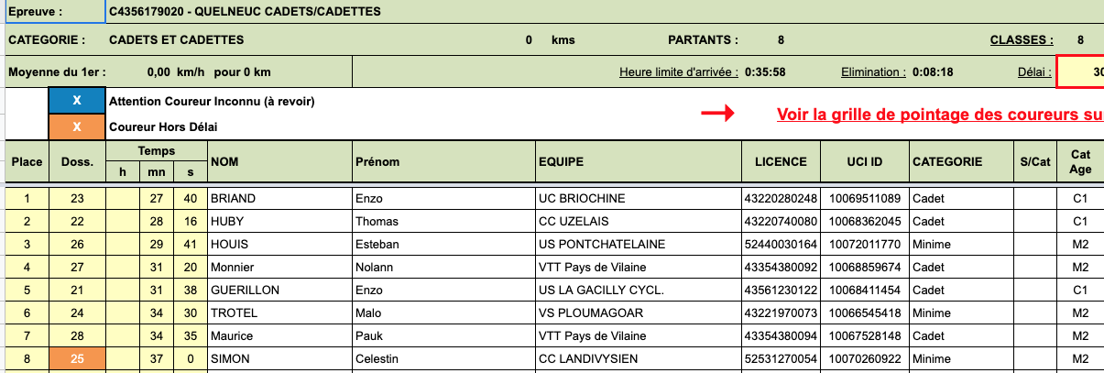This screenshot has width=1104, height=373.
Task: Click the UCI ID column header
Action: tap(866, 162)
